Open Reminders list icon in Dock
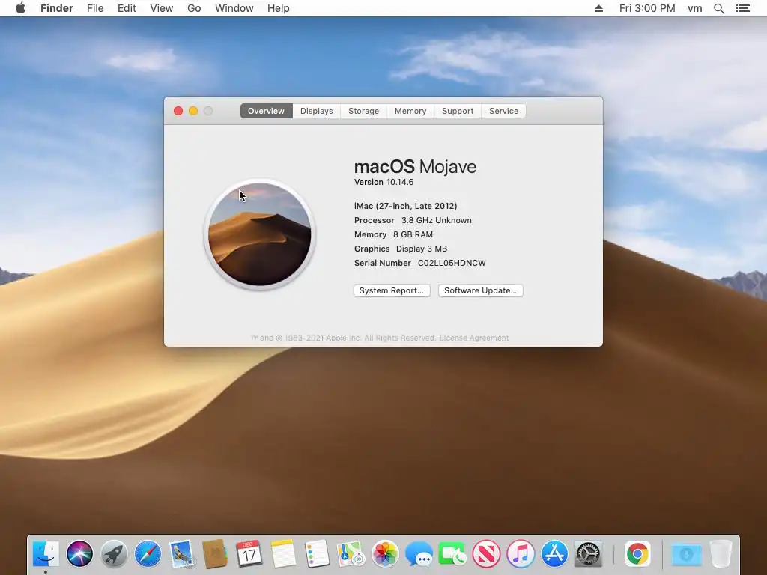 tap(317, 554)
